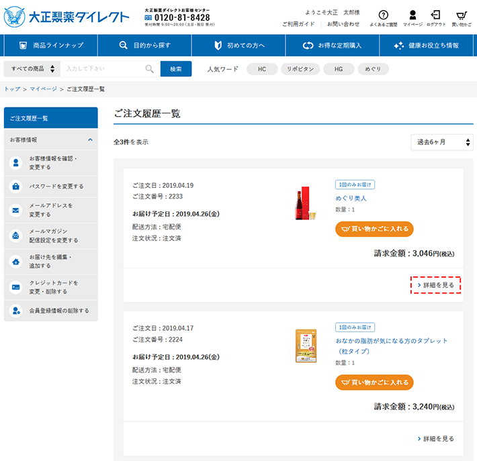Click the 全3件を表示 result count text
The width and height of the screenshot is (477, 461).
tap(131, 142)
